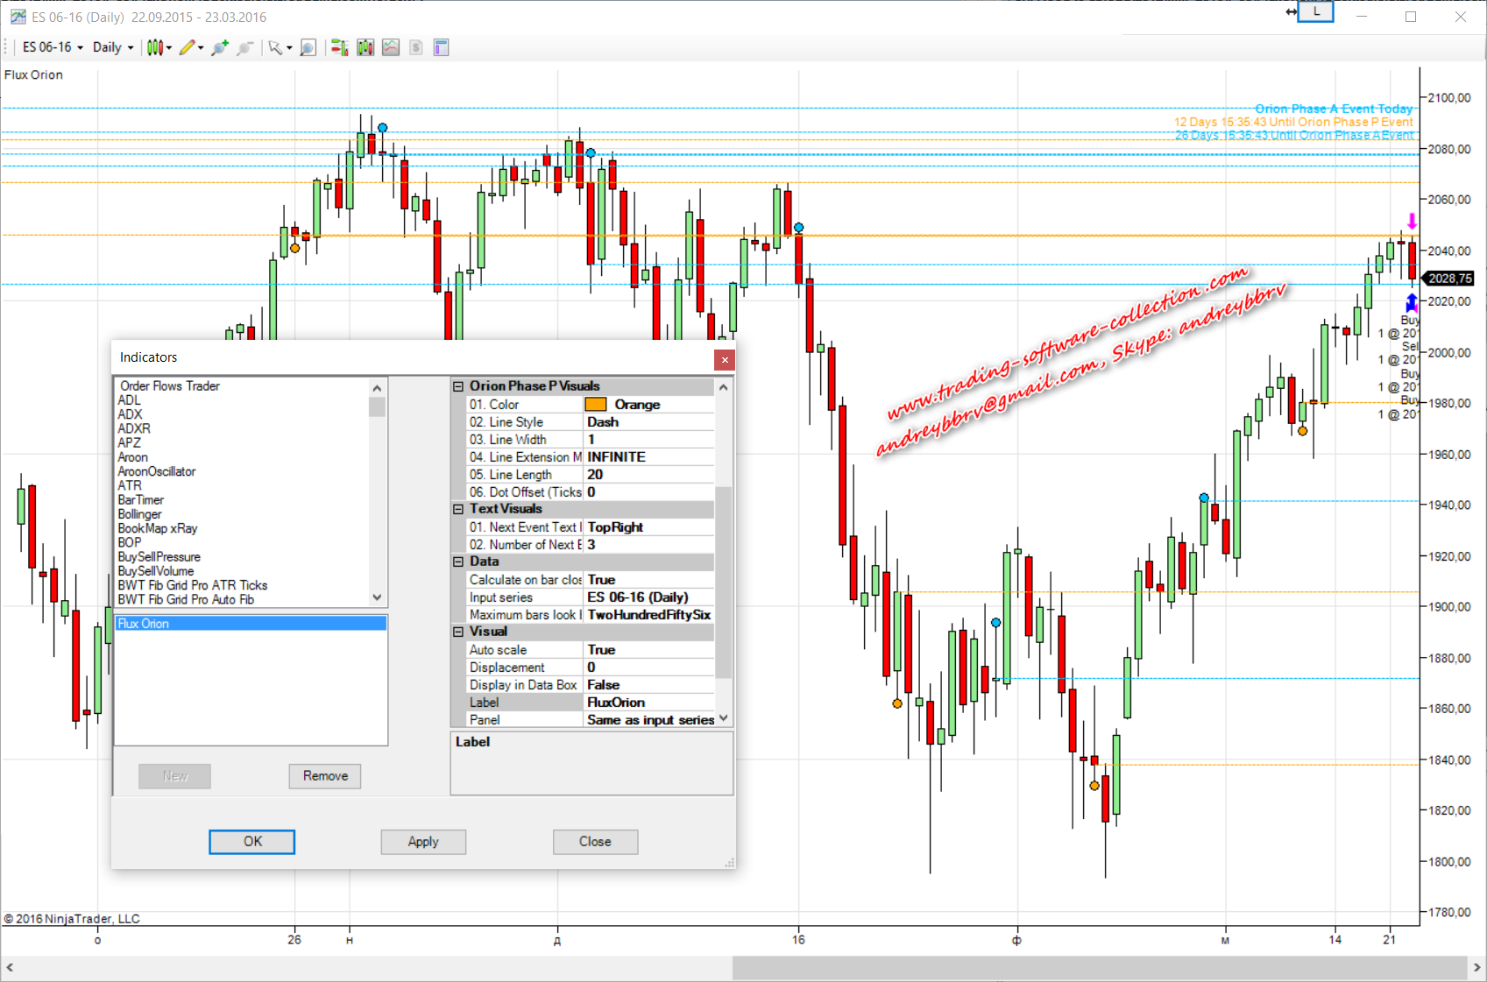
Task: Collapse the Orion Phase P Visuals section
Action: (x=458, y=386)
